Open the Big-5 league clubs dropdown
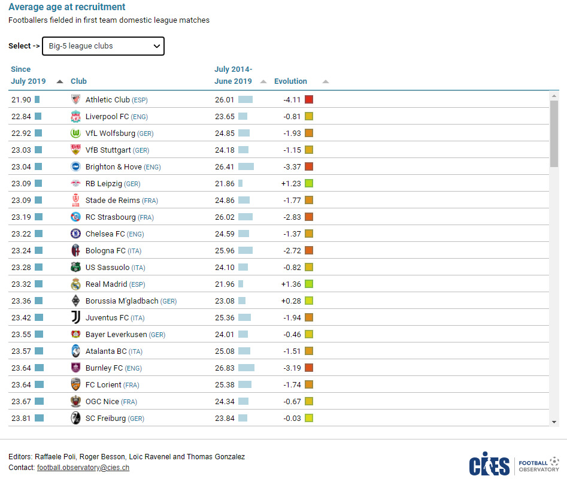The image size is (567, 479). coord(103,46)
